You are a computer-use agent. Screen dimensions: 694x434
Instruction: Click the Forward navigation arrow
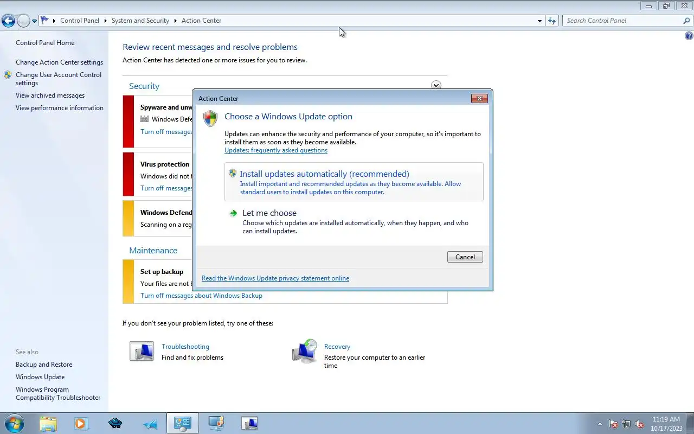click(x=23, y=21)
